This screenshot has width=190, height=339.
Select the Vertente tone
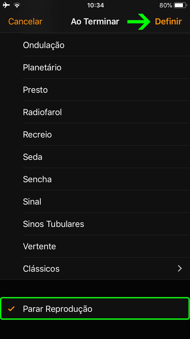tap(39, 246)
